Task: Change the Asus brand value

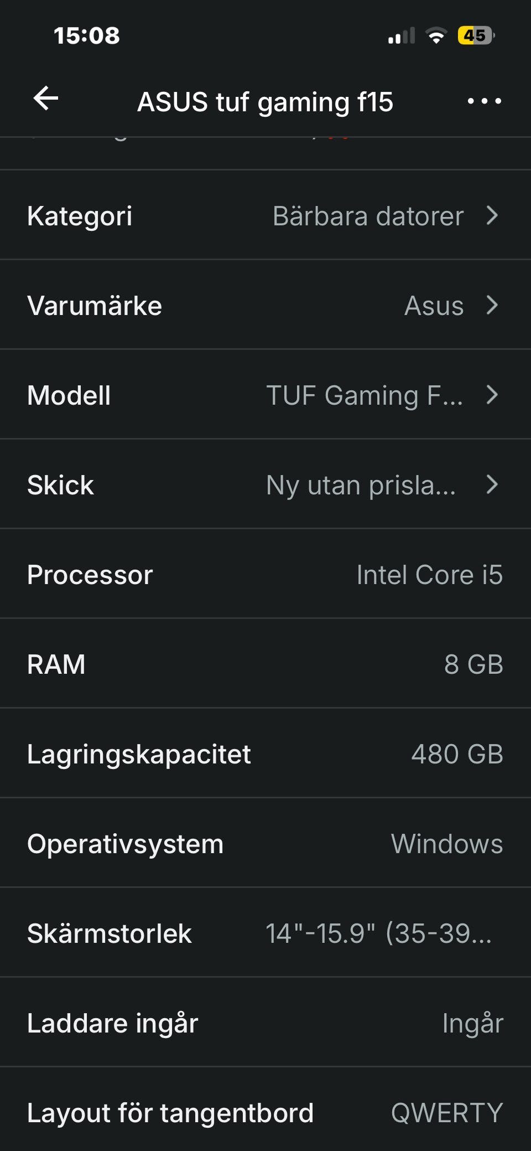Action: point(434,306)
